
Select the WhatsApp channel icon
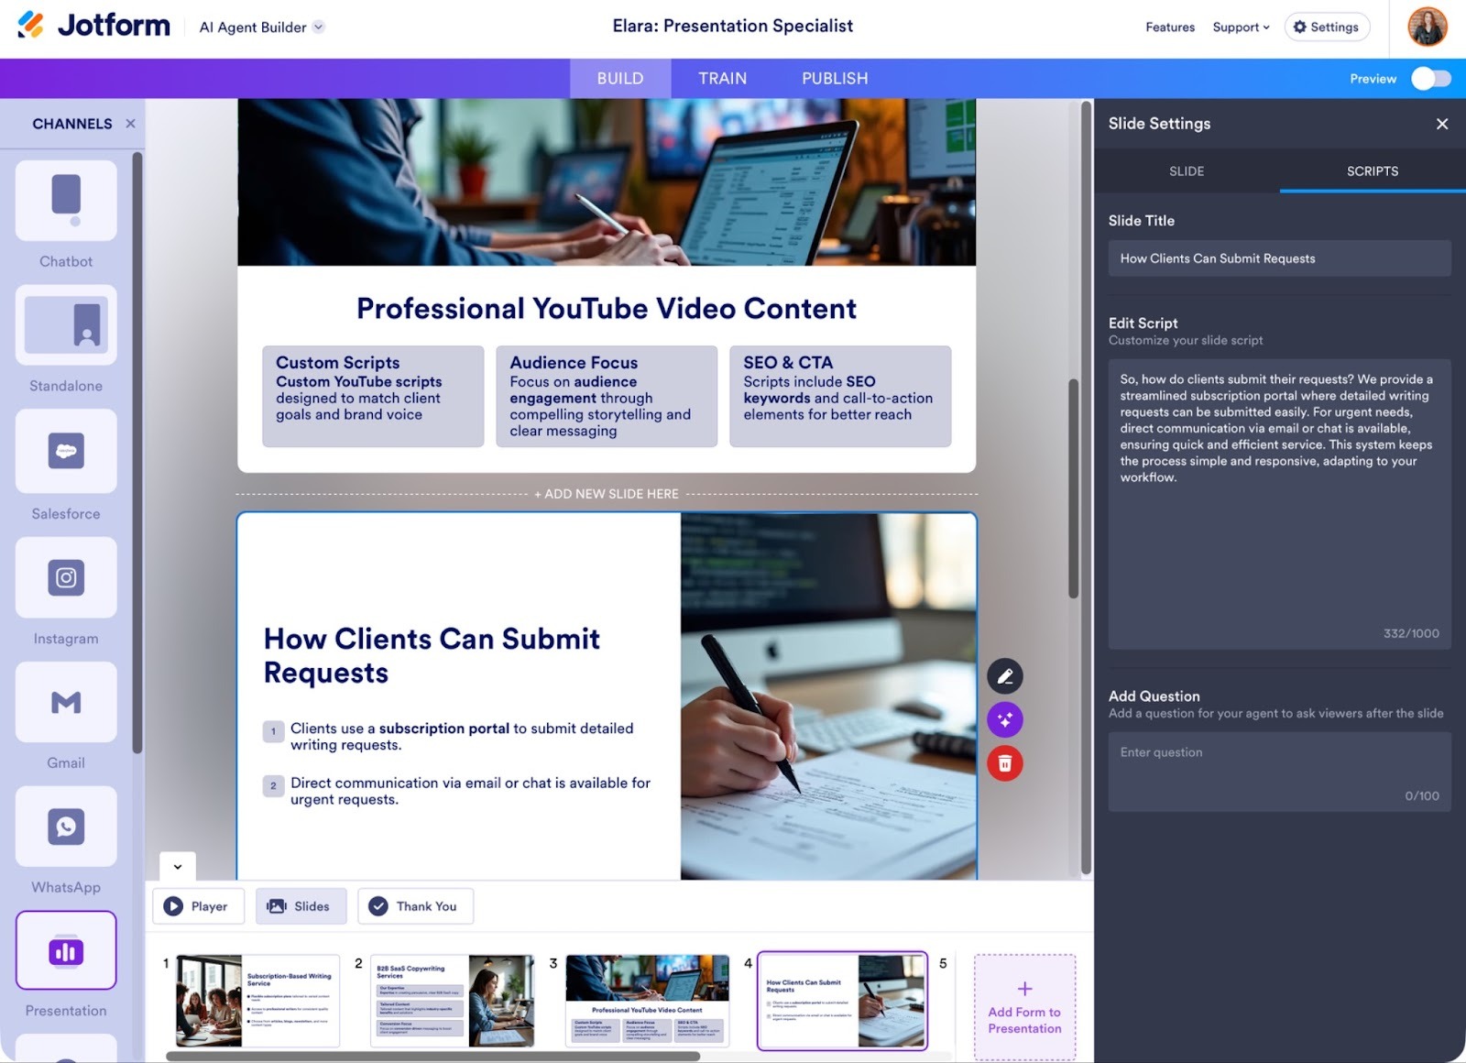pos(65,826)
